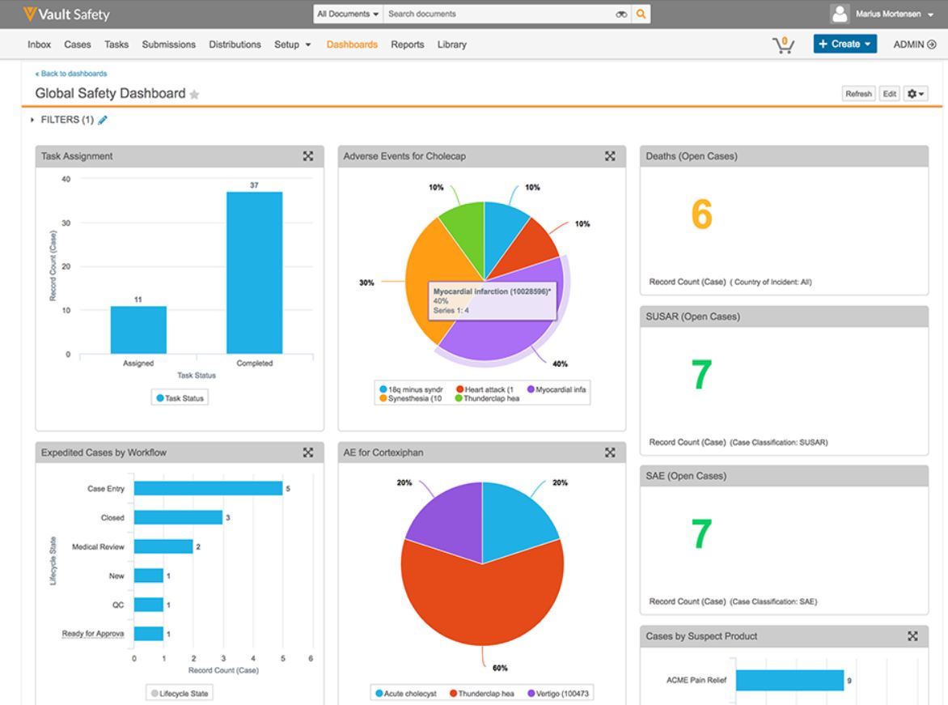Go to the Cases tab
Image resolution: width=948 pixels, height=705 pixels.
pyautogui.click(x=78, y=45)
